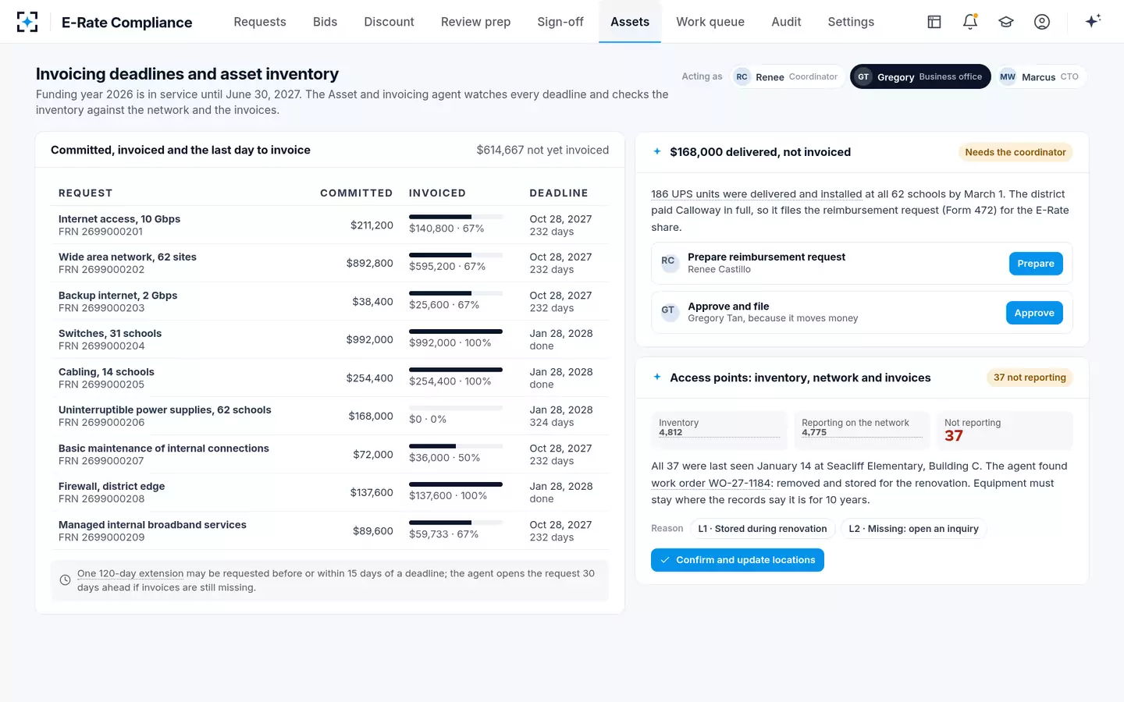This screenshot has height=702, width=1124.
Task: Click the 'Inventory 4,812' stat tile
Action: tap(720, 431)
